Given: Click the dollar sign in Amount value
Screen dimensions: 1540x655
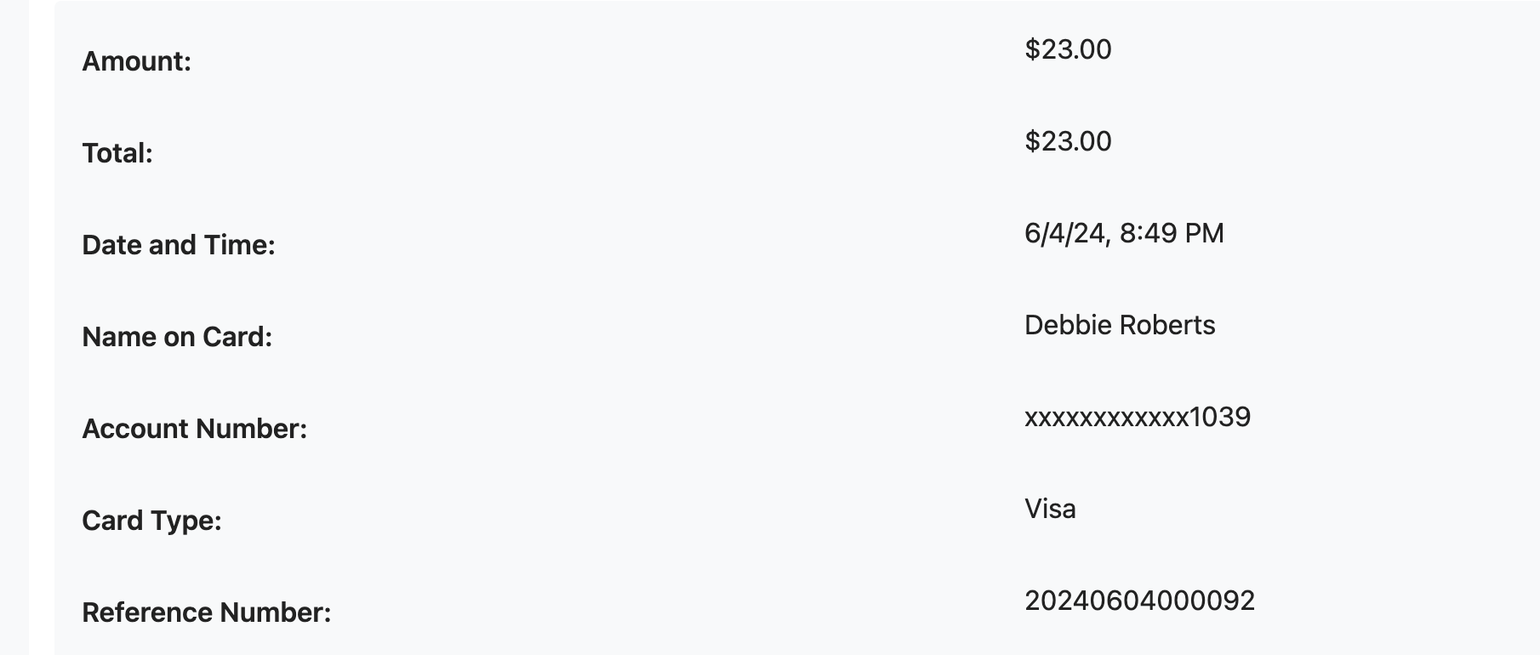Looking at the screenshot, I should pos(1032,49).
